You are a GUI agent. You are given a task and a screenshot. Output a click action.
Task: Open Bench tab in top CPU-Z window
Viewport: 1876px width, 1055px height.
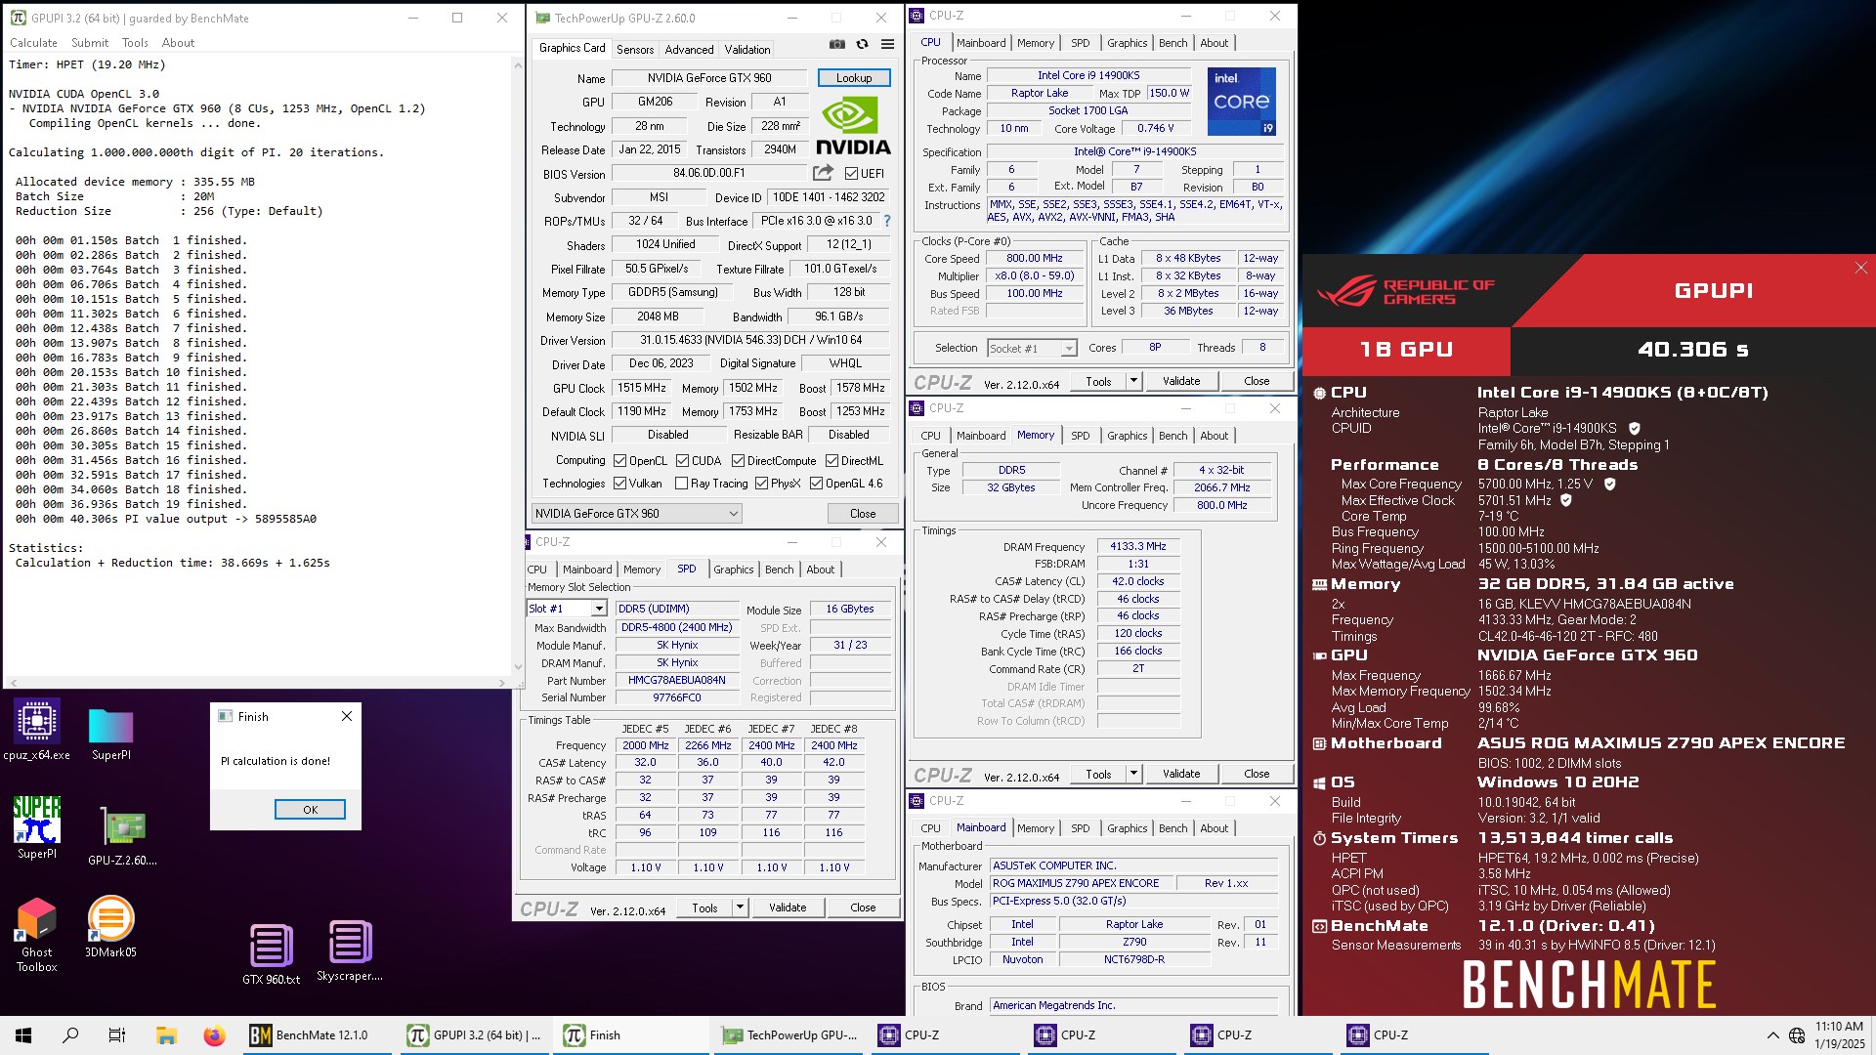point(1172,43)
